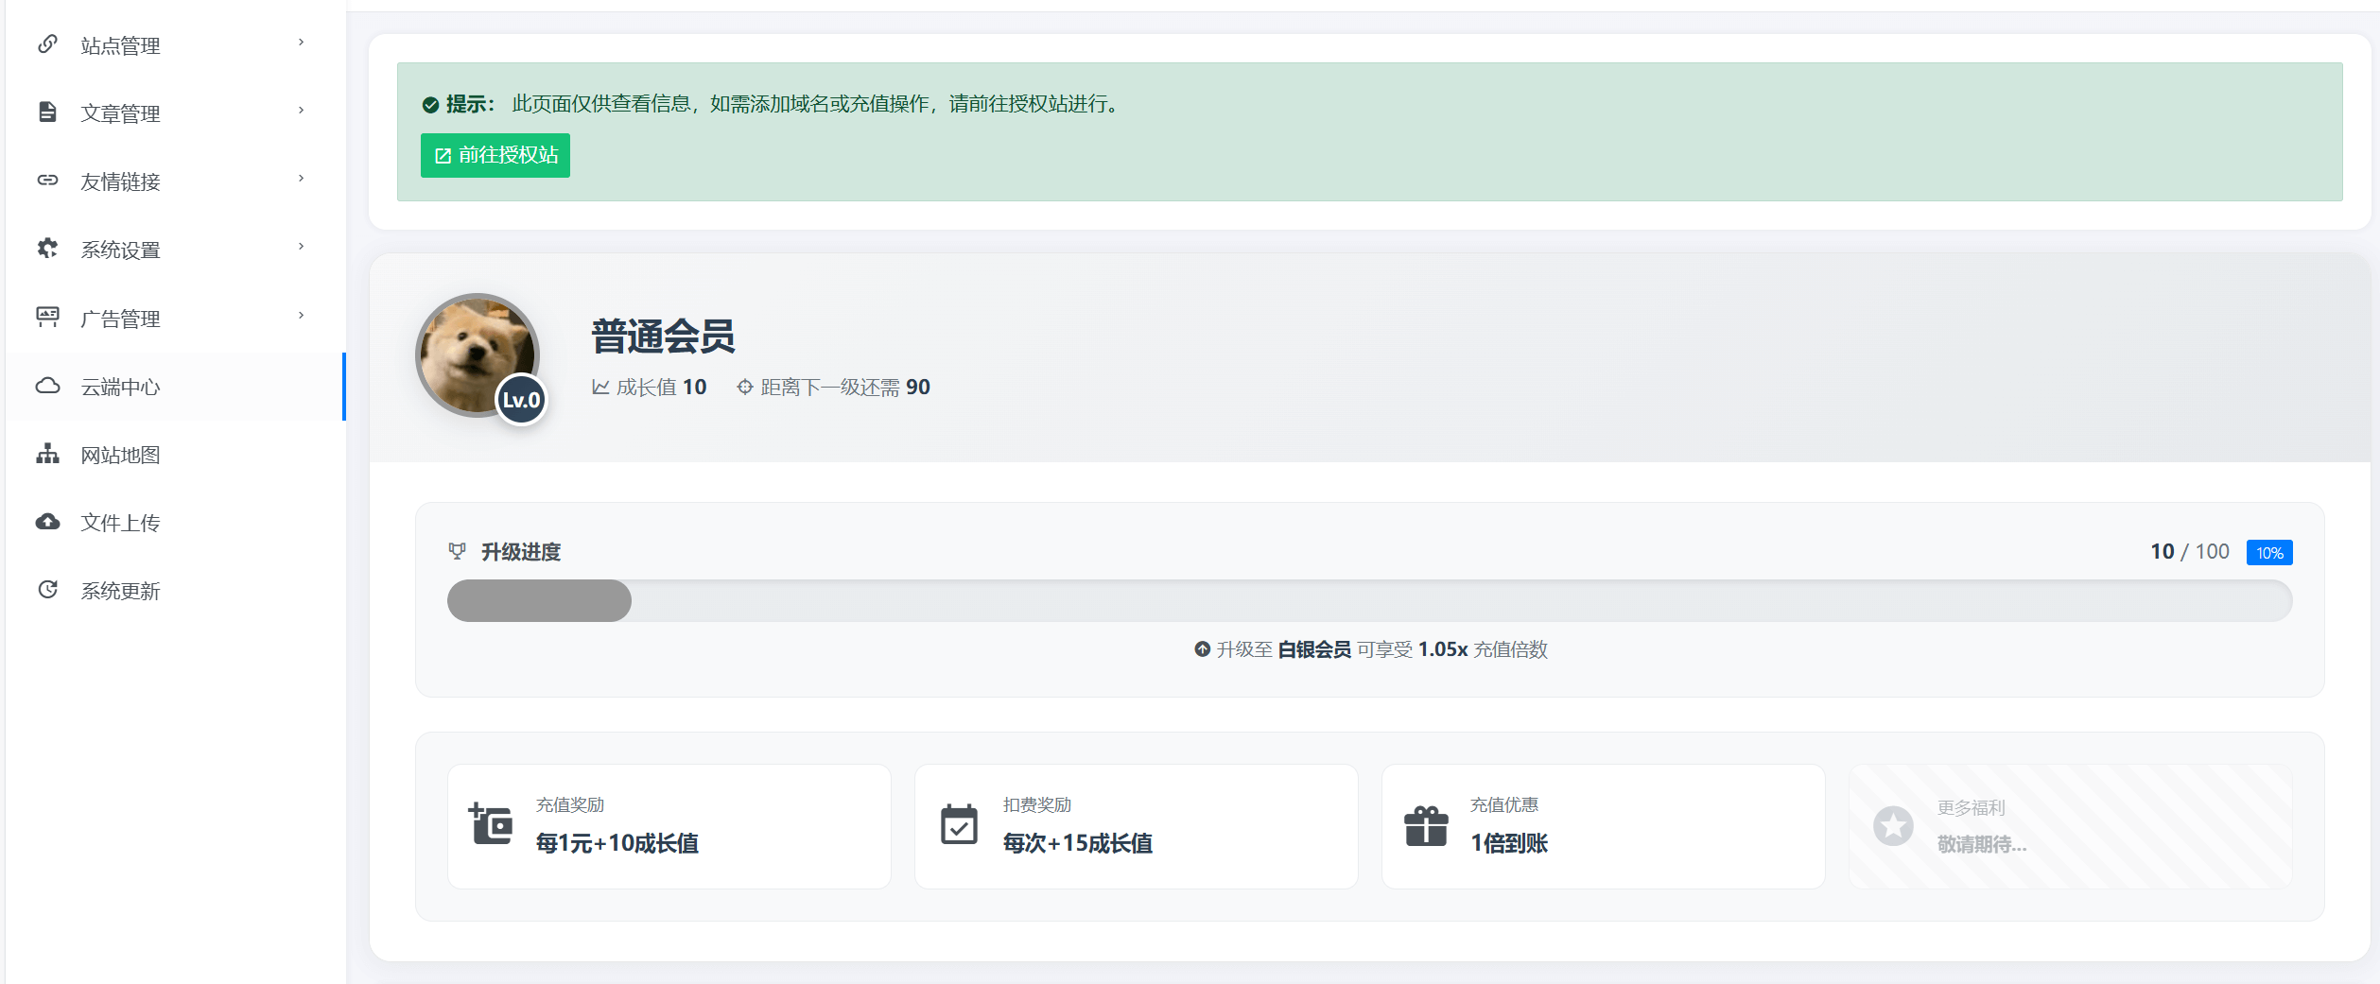Click the 广告管理 ad icon
This screenshot has width=2380, height=984.
click(48, 317)
